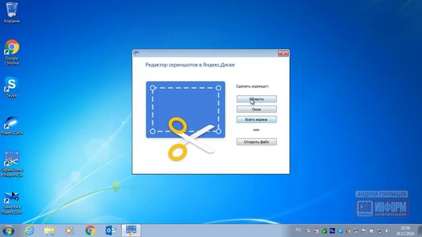Select "Всего экрана" full screen button
The height and width of the screenshot is (237, 422).
tap(256, 120)
